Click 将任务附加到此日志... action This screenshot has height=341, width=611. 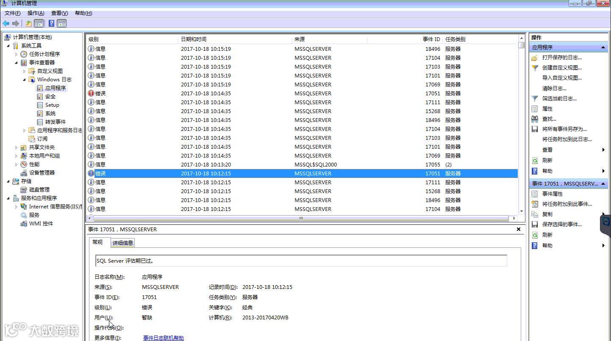[567, 139]
